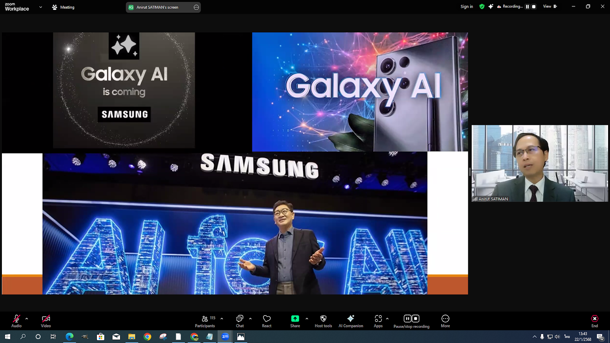Open Windows taskbar search

click(23, 337)
